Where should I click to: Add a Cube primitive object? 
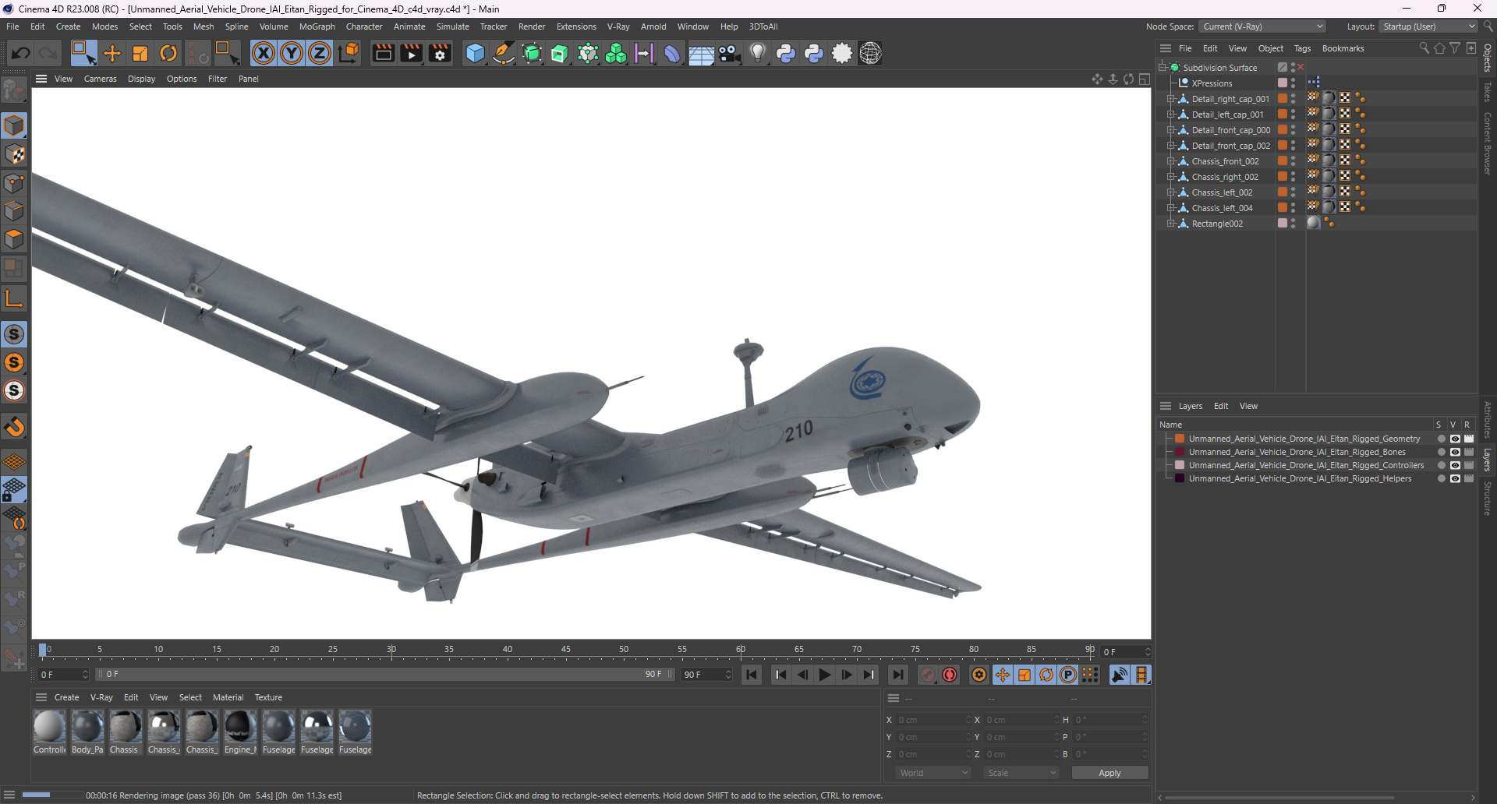pos(475,53)
